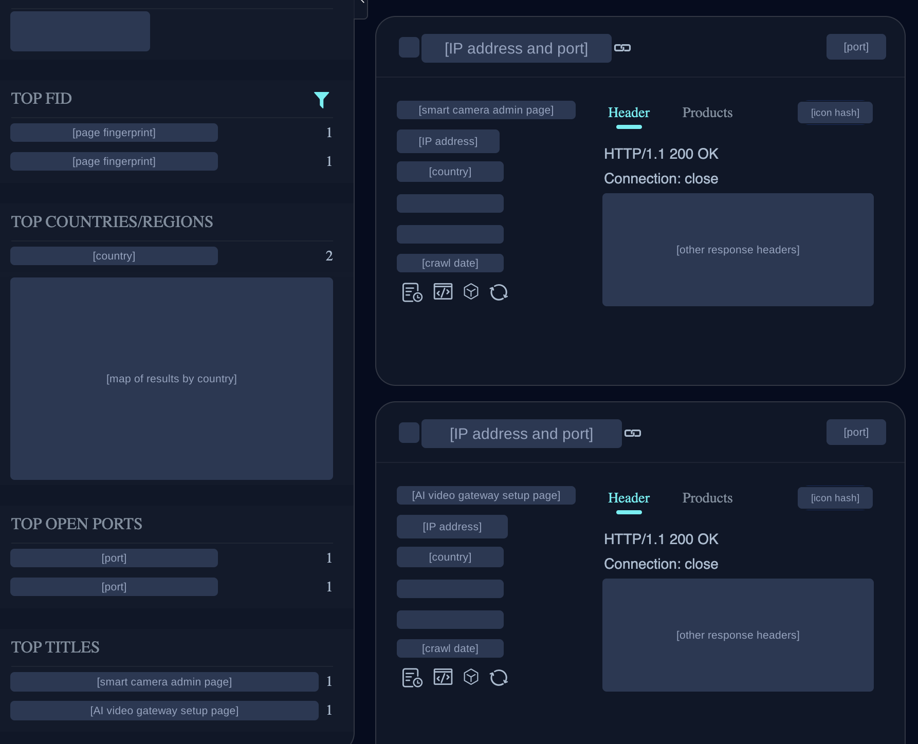Viewport: 918px width, 744px height.
Task: Switch to Products tab in smart camera card
Action: 707,113
